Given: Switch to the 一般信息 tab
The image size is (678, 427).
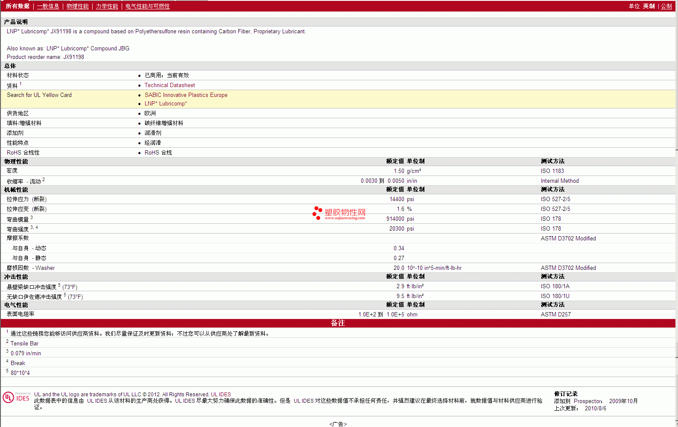Looking at the screenshot, I should 48,6.
